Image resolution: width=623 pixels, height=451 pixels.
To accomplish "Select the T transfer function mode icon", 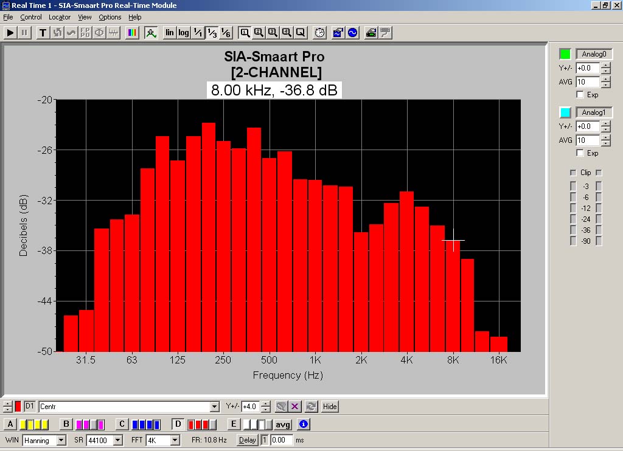I will 43,33.
